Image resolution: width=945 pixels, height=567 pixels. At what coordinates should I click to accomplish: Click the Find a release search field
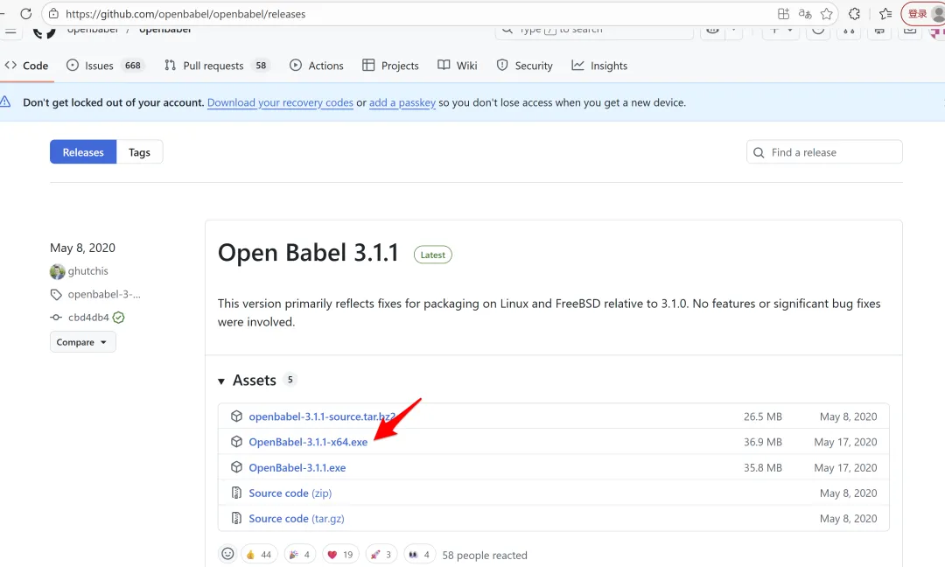pyautogui.click(x=824, y=152)
